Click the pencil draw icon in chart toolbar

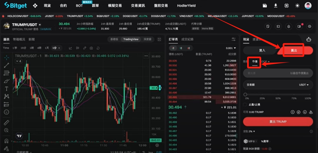(85, 48)
